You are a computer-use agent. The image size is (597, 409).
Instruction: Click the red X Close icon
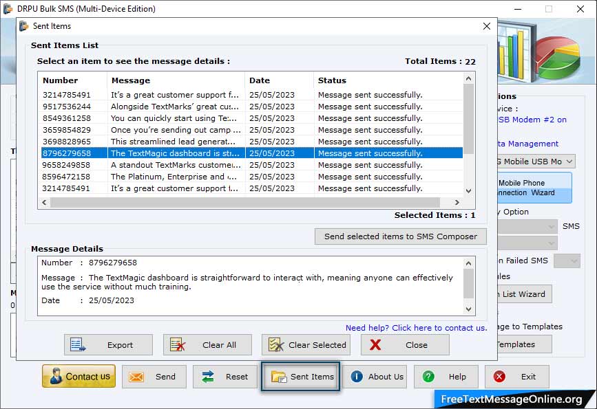point(375,345)
